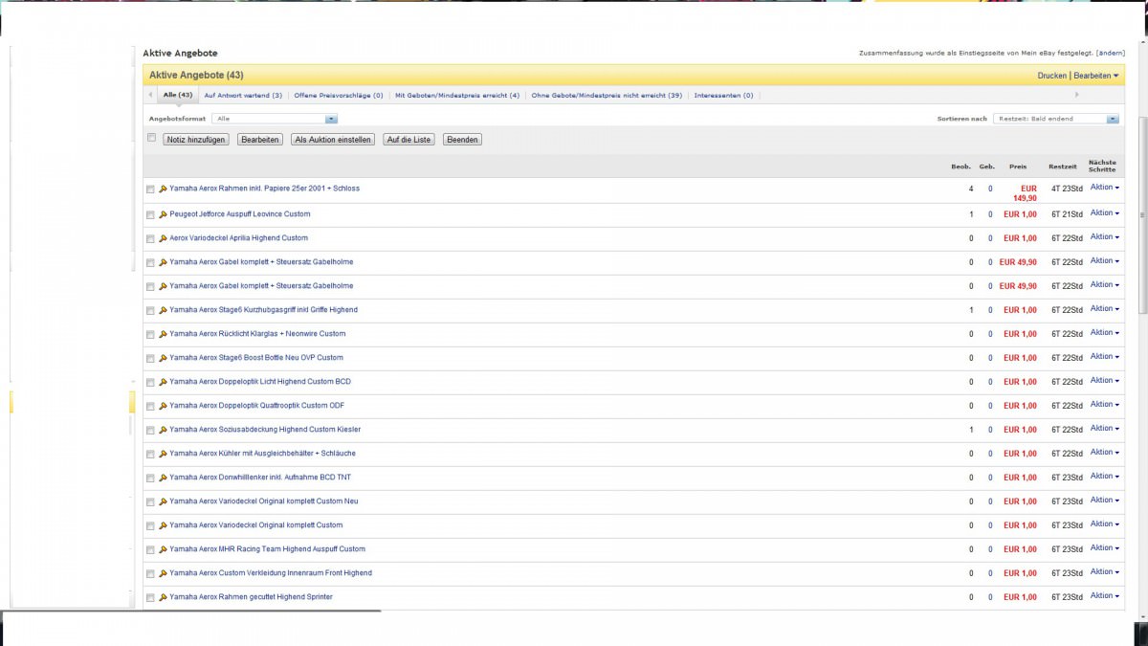Click key icon beside Stage6 Boost Bottle listing

pyautogui.click(x=163, y=358)
